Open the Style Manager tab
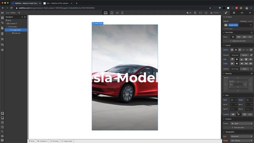Image resolution: width=254 pixels, height=143 pixels. pos(242,13)
